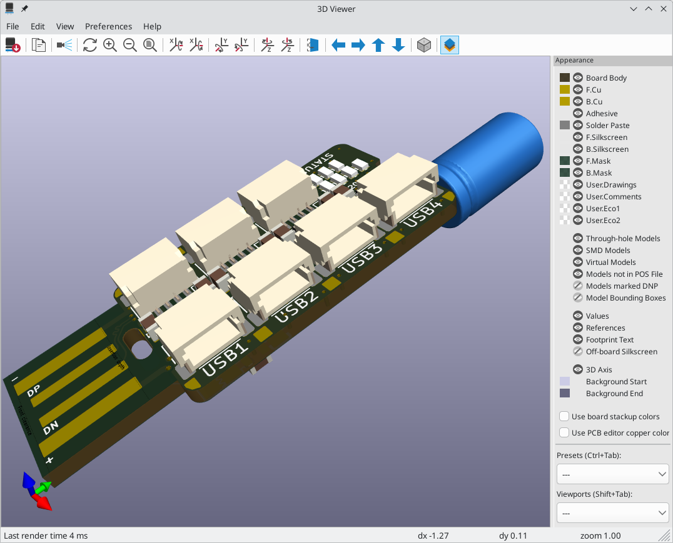Open the Preferences menu
Image resolution: width=673 pixels, height=543 pixels.
click(108, 26)
